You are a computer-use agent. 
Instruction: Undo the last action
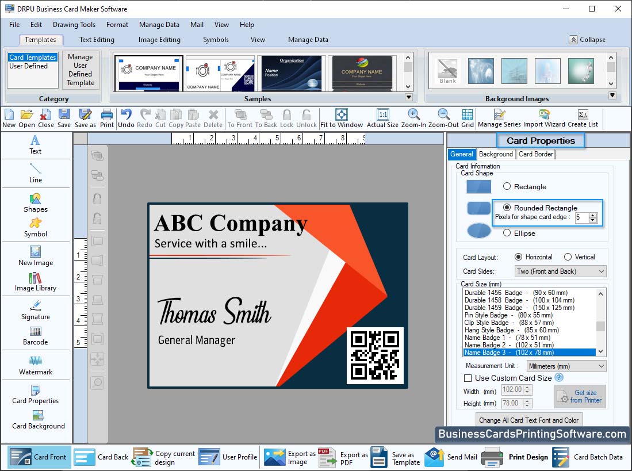point(126,118)
